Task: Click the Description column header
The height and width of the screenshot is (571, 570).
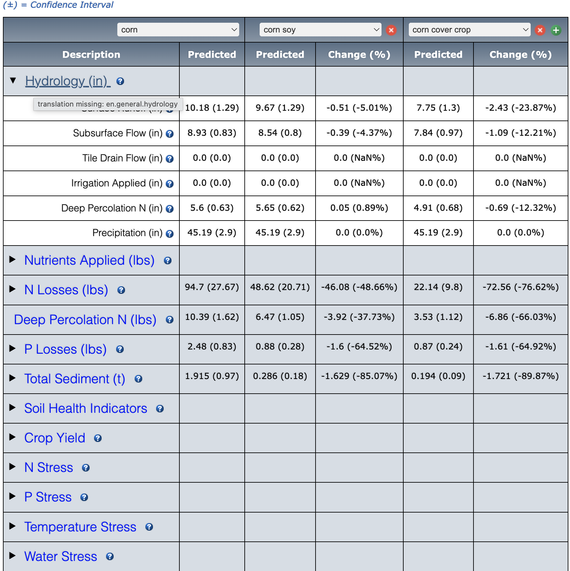Action: pos(91,55)
